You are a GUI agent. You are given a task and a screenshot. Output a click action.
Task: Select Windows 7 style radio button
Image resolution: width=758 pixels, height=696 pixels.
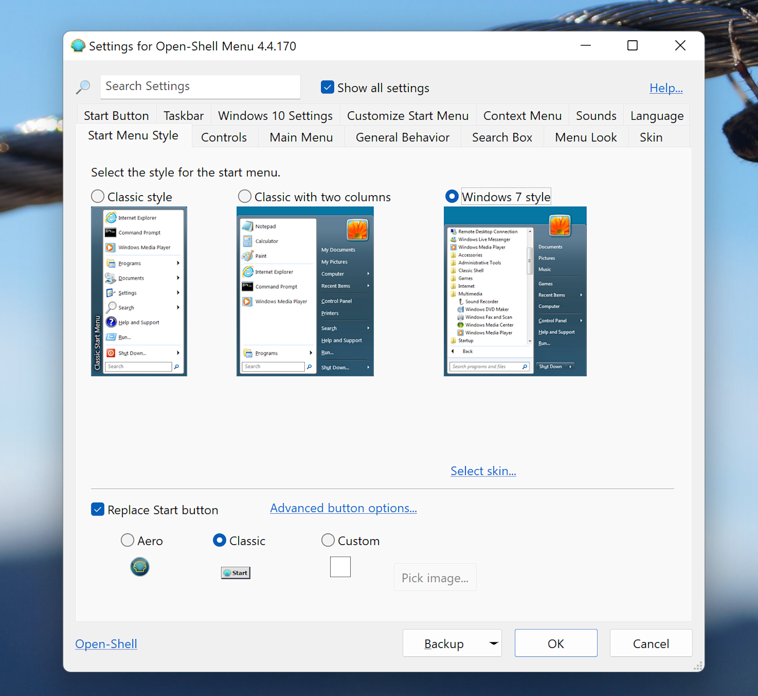[452, 196]
